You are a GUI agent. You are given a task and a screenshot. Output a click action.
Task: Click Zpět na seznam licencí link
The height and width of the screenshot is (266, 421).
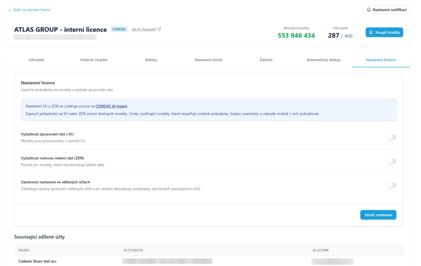click(x=30, y=10)
